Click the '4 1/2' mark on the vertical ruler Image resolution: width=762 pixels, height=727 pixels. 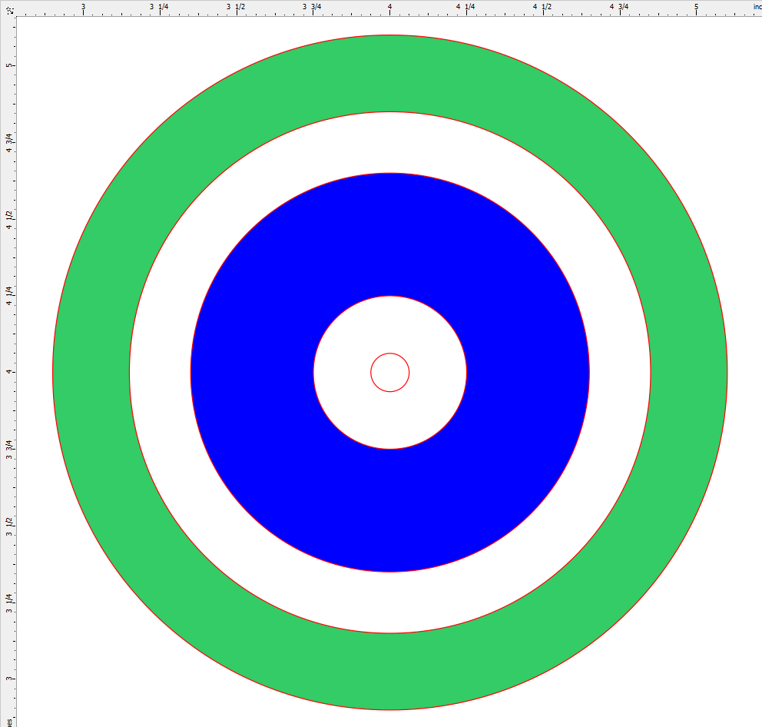[x=8, y=219]
